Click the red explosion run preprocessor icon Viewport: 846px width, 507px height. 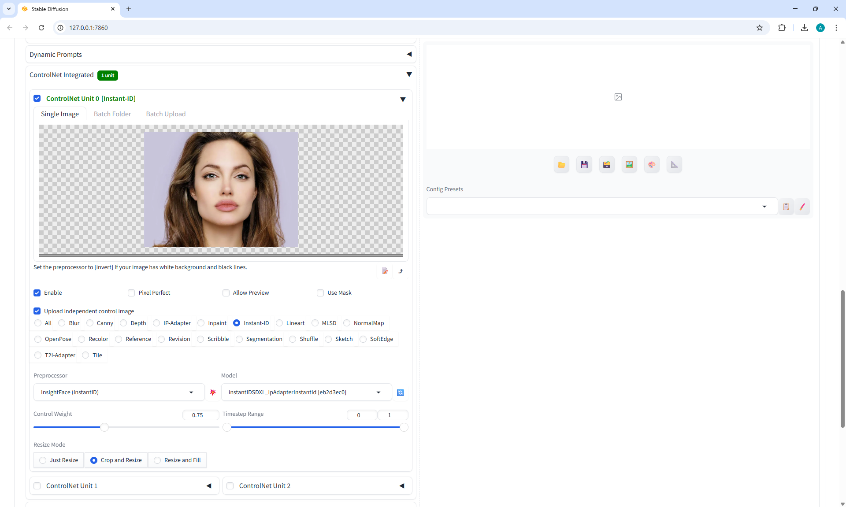coord(213,392)
